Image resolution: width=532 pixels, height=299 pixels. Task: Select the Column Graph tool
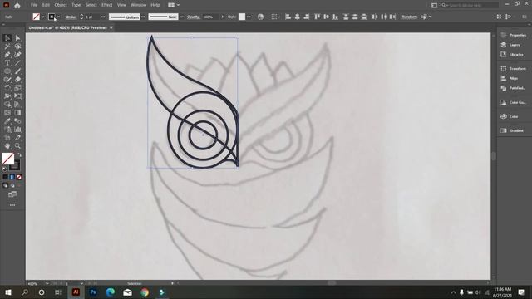[17, 130]
